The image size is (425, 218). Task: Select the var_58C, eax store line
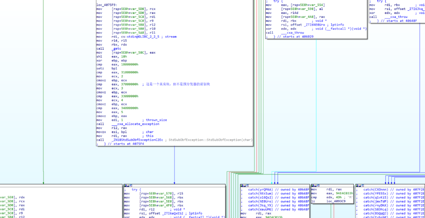point(126,52)
